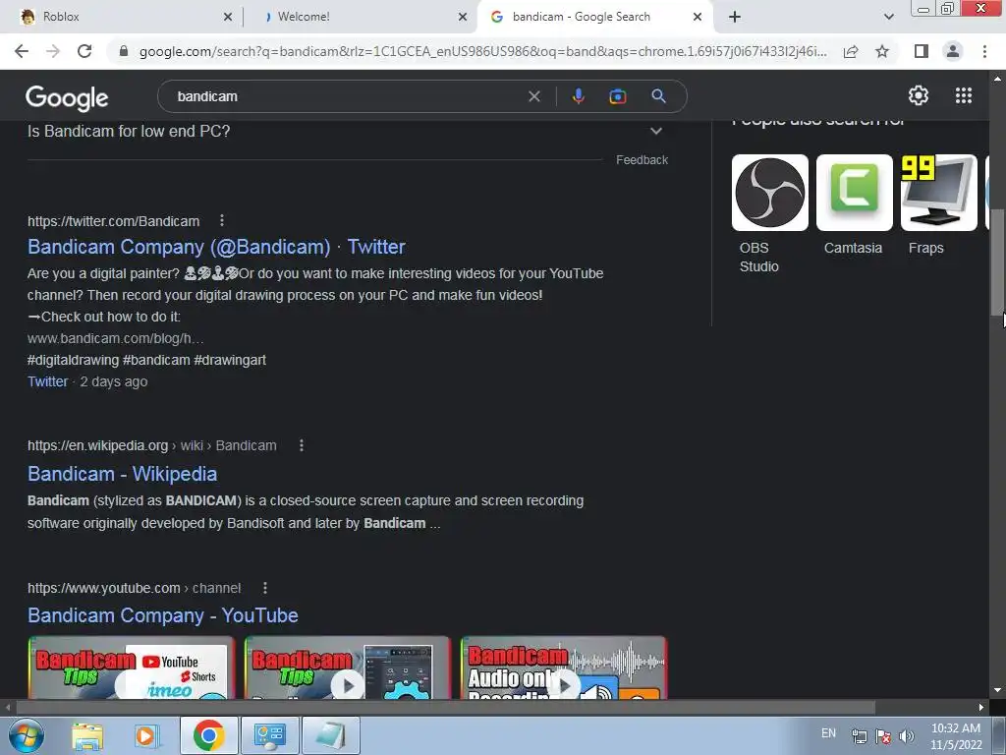Submit search with magnifier icon
Image resolution: width=1006 pixels, height=755 pixels.
(659, 97)
